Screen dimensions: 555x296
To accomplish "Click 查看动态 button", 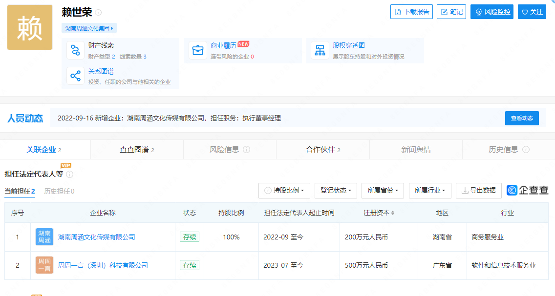I will click(x=522, y=118).
